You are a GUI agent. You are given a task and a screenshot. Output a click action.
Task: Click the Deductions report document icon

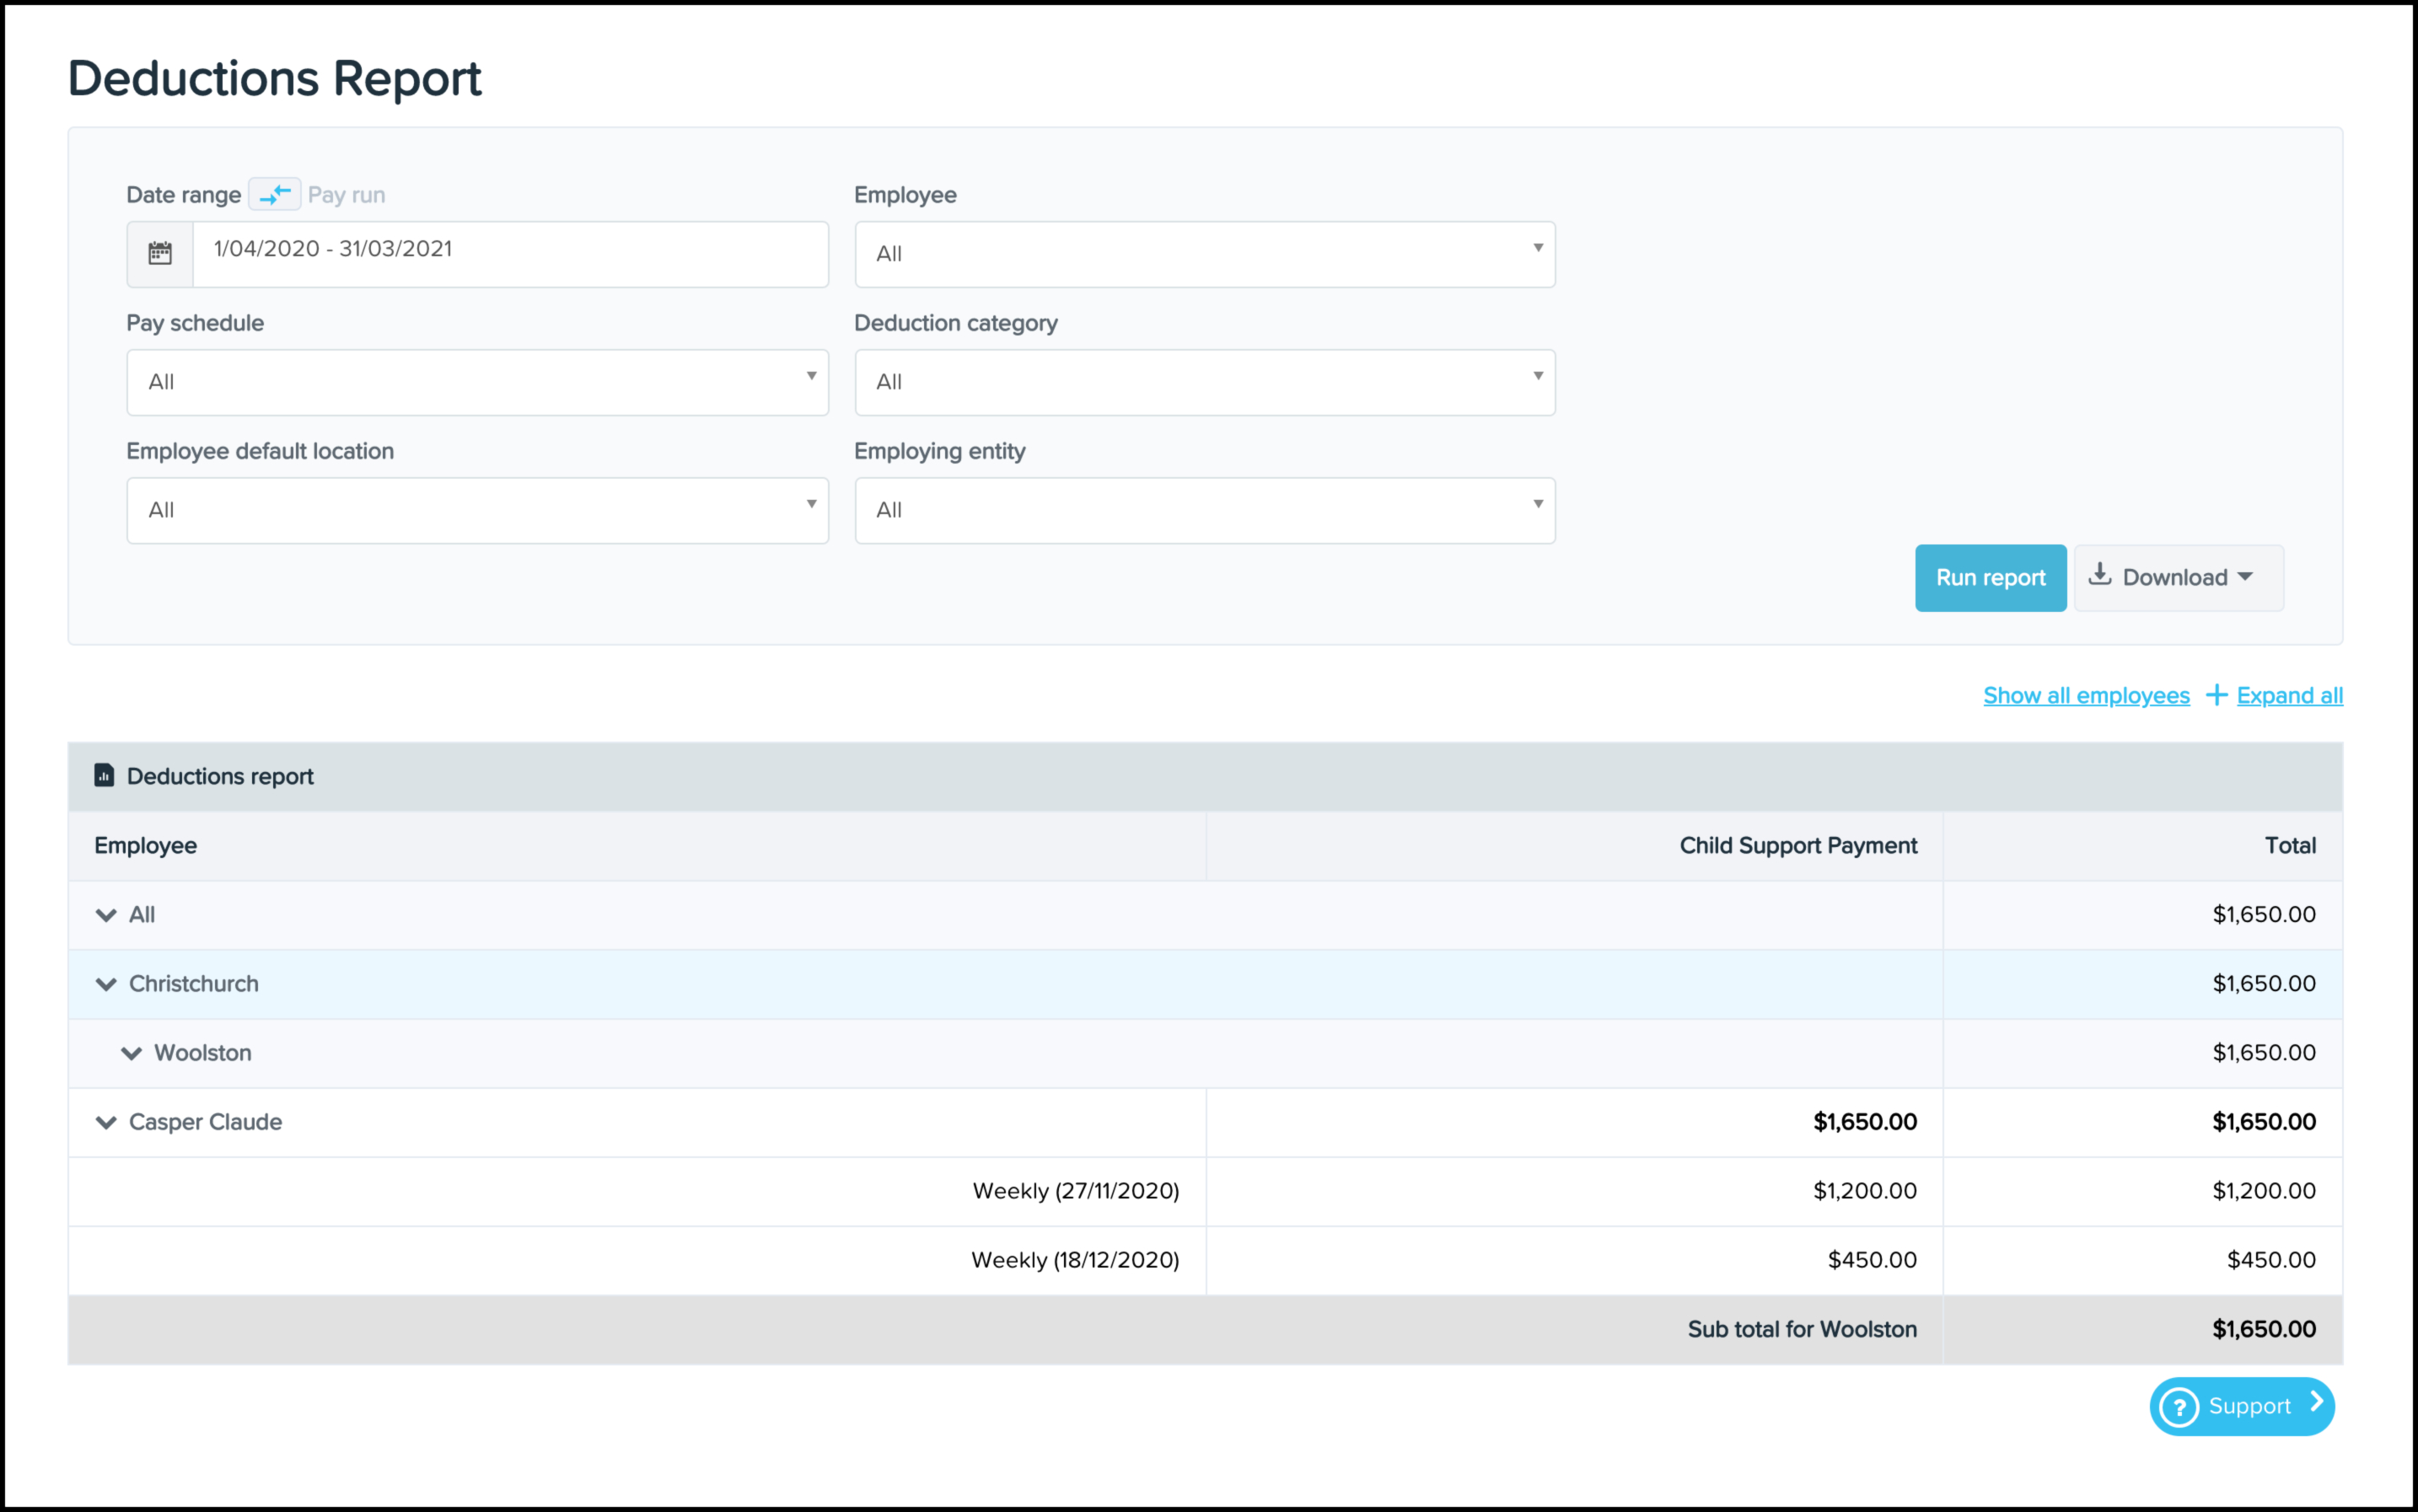[104, 775]
